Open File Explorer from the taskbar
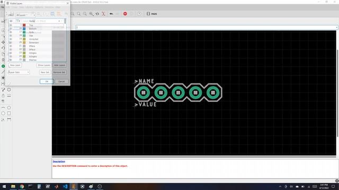This screenshot has width=339, height=190. click(x=13, y=186)
